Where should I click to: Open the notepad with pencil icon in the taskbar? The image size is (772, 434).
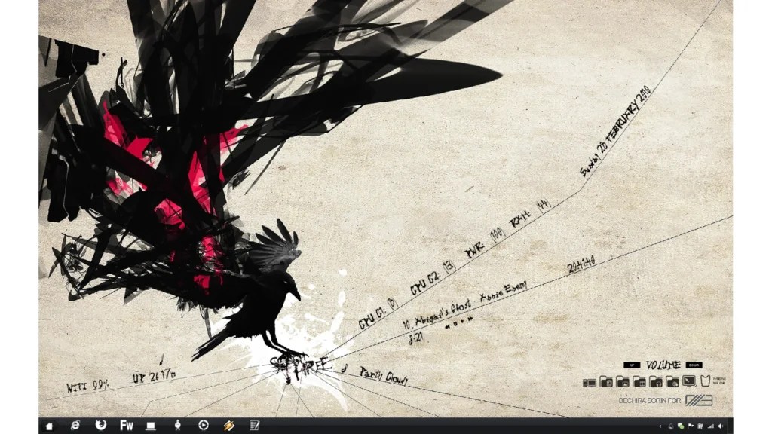pyautogui.click(x=255, y=426)
